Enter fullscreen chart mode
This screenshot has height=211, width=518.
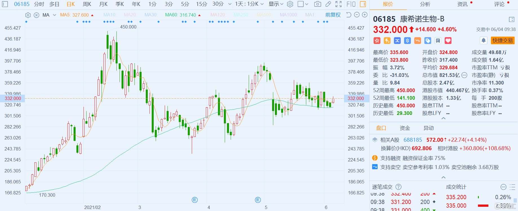tap(338, 4)
